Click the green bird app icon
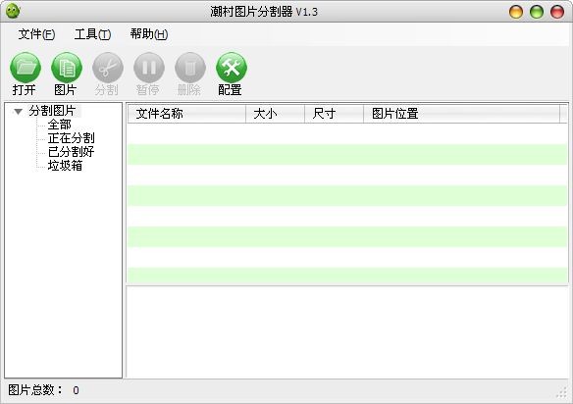The width and height of the screenshot is (573, 404). tap(13, 11)
